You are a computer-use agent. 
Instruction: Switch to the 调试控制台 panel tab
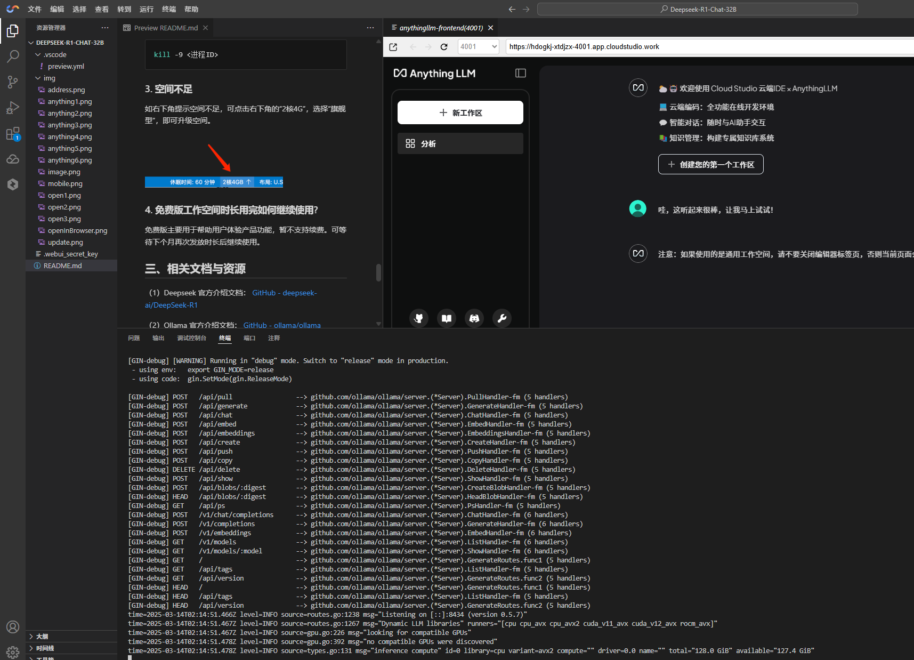click(x=191, y=338)
